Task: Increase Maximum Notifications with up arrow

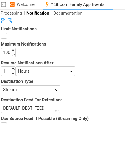Action: coord(13,50)
